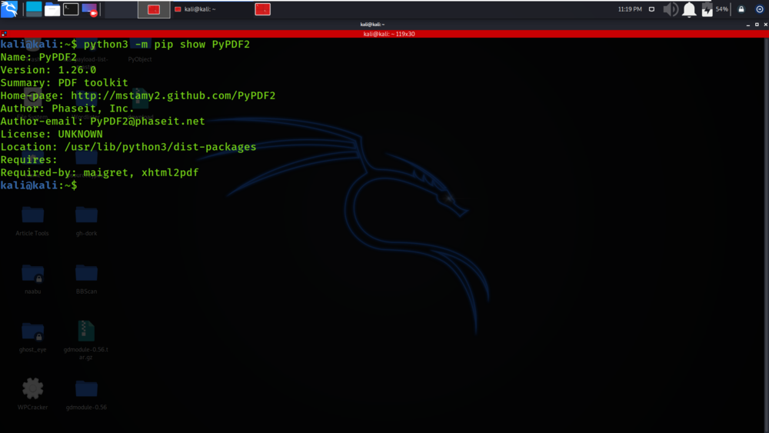The width and height of the screenshot is (769, 433).
Task: Click the 54% battery percentage label
Action: pos(722,8)
